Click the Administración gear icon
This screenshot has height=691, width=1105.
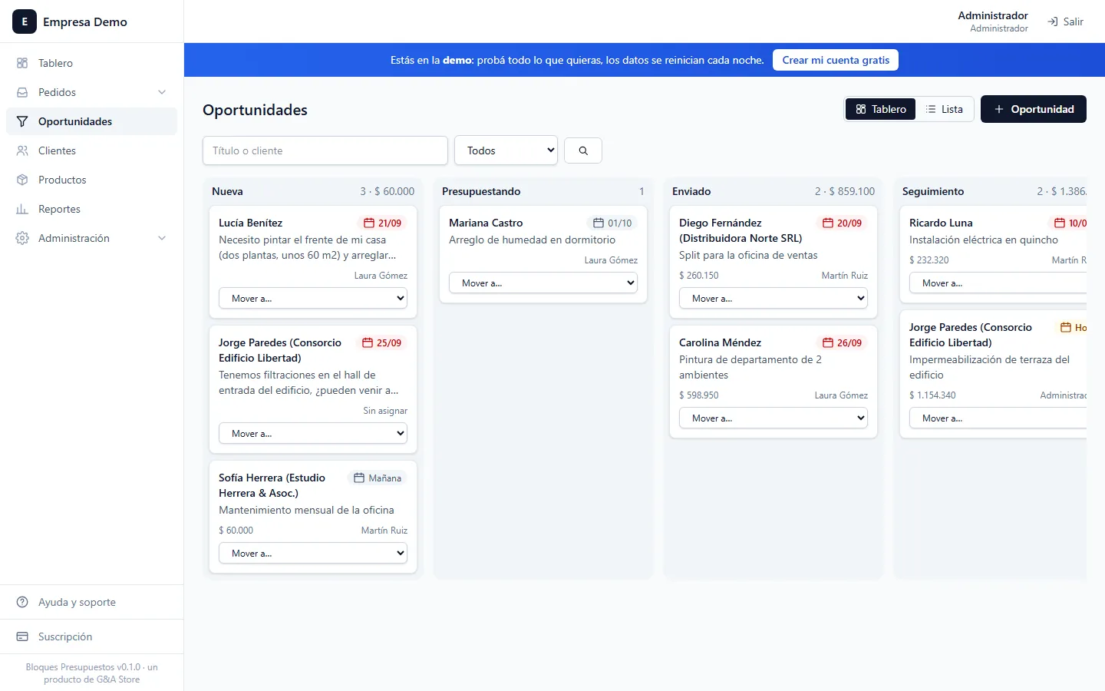pos(22,238)
